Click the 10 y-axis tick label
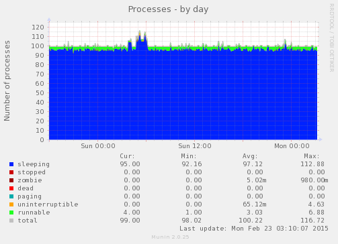This screenshot has width=338, height=244. [x=40, y=131]
